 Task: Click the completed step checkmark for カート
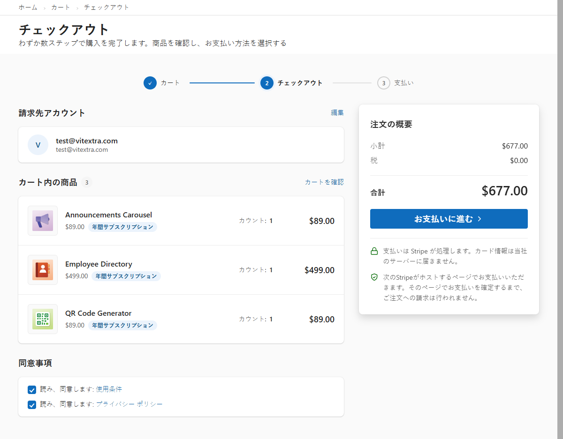(x=150, y=83)
